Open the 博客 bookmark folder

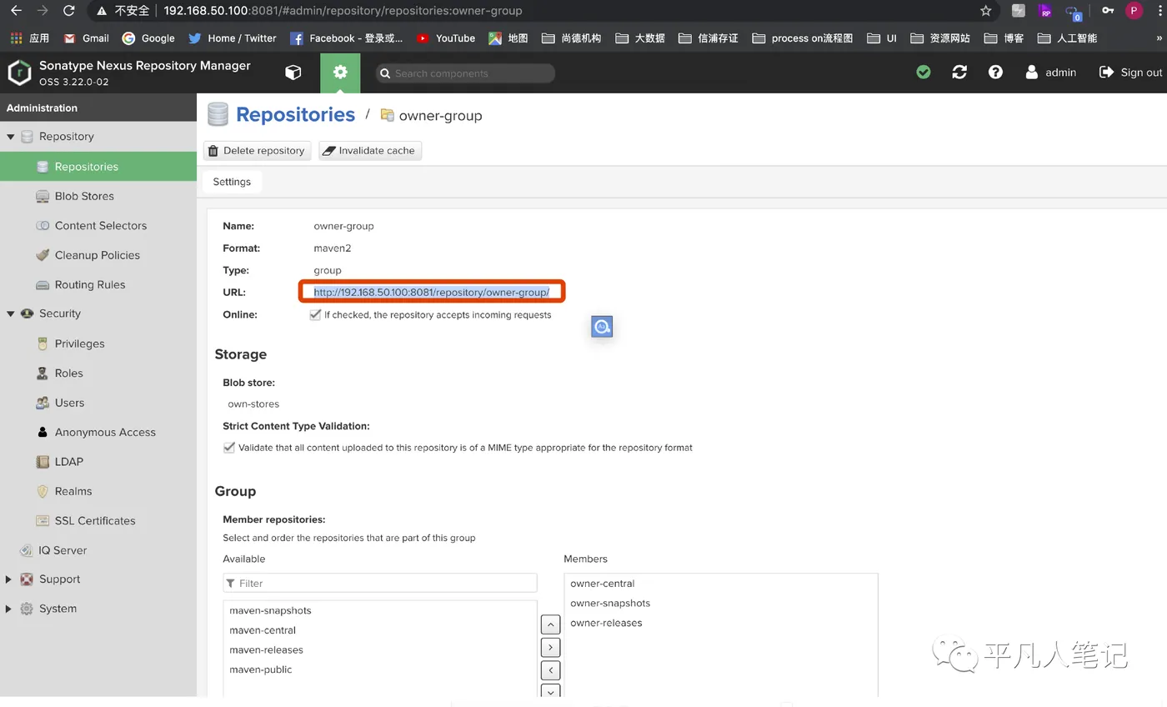tap(1004, 38)
